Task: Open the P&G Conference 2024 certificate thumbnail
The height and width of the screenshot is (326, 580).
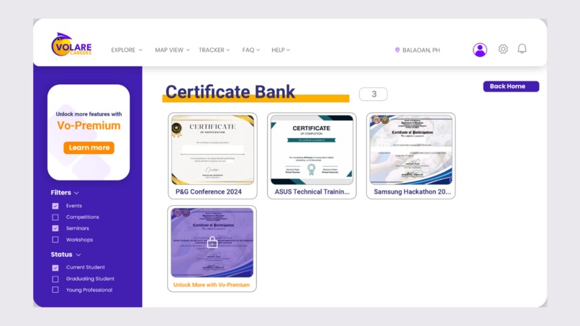Action: pos(213,150)
